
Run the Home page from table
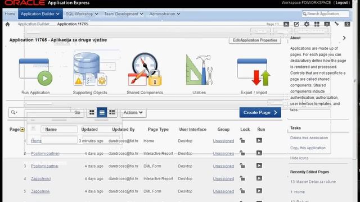tap(259, 140)
